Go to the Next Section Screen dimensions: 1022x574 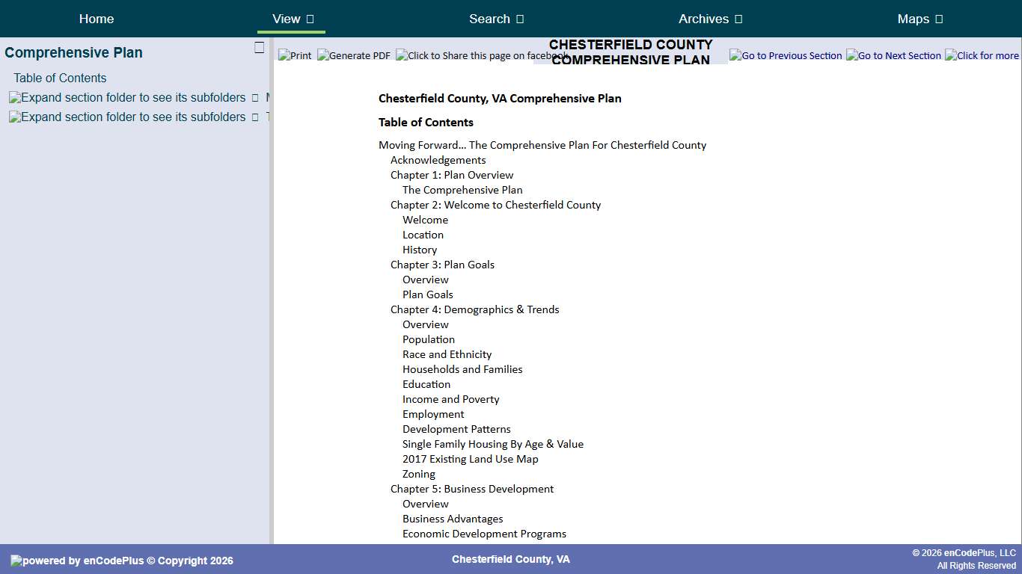click(893, 55)
